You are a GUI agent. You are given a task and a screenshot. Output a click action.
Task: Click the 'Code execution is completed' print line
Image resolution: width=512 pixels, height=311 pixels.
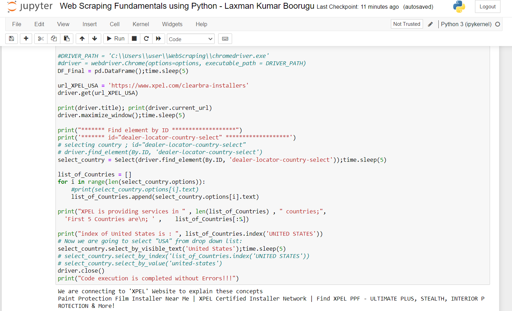click(x=148, y=278)
